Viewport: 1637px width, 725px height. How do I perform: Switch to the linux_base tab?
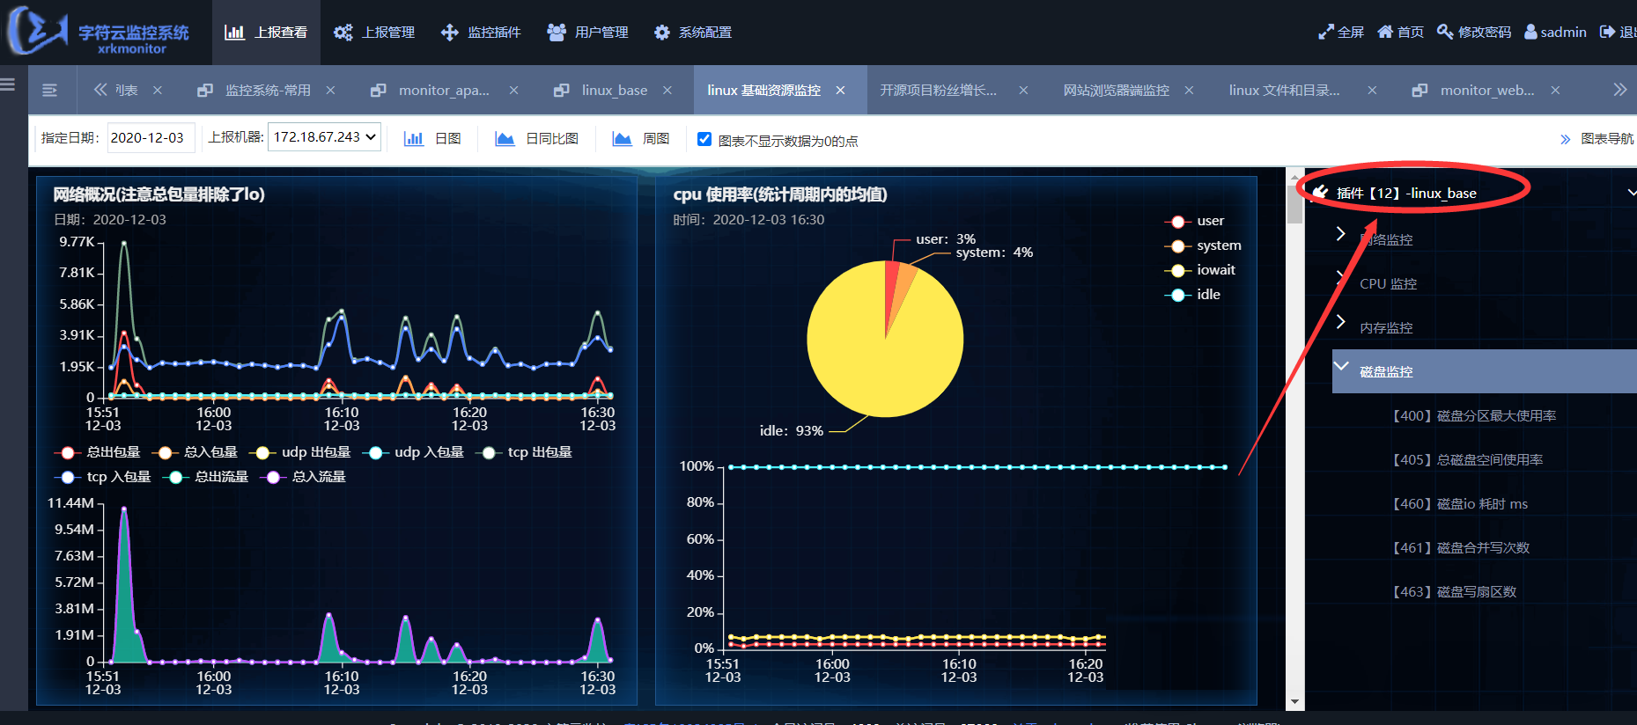coord(613,91)
